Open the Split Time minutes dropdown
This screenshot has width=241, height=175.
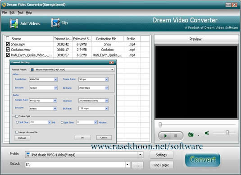pyautogui.click(x=95, y=122)
